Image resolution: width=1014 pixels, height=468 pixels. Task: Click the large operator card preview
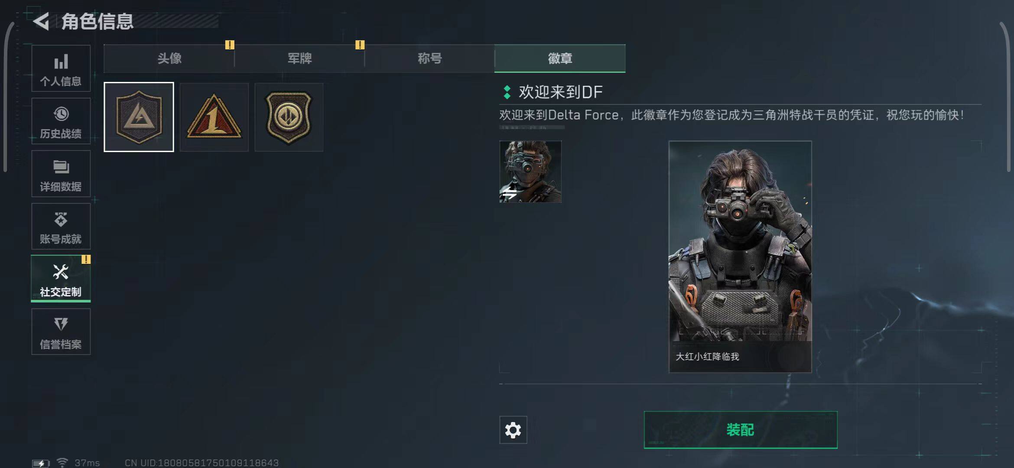click(740, 257)
